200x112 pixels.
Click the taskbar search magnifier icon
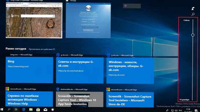[x=9, y=109]
